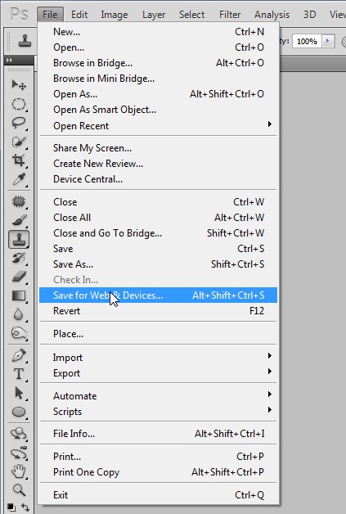Viewport: 346px width, 514px height.
Task: Select the Eraser tool
Action: [19, 277]
